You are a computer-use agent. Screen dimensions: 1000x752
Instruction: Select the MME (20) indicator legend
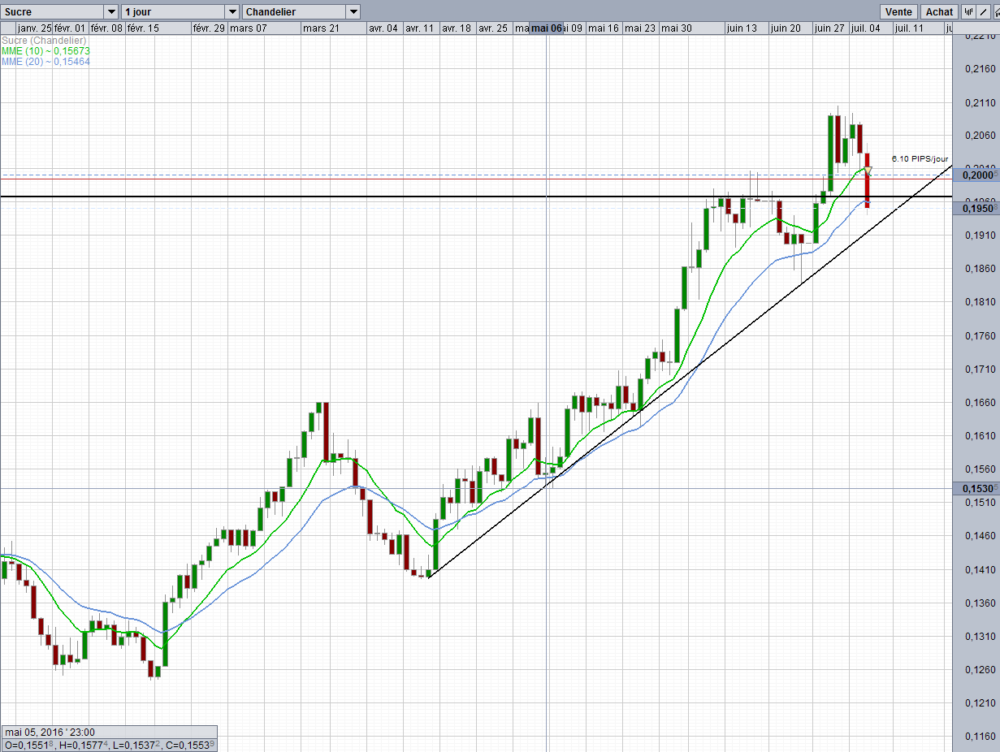point(45,61)
